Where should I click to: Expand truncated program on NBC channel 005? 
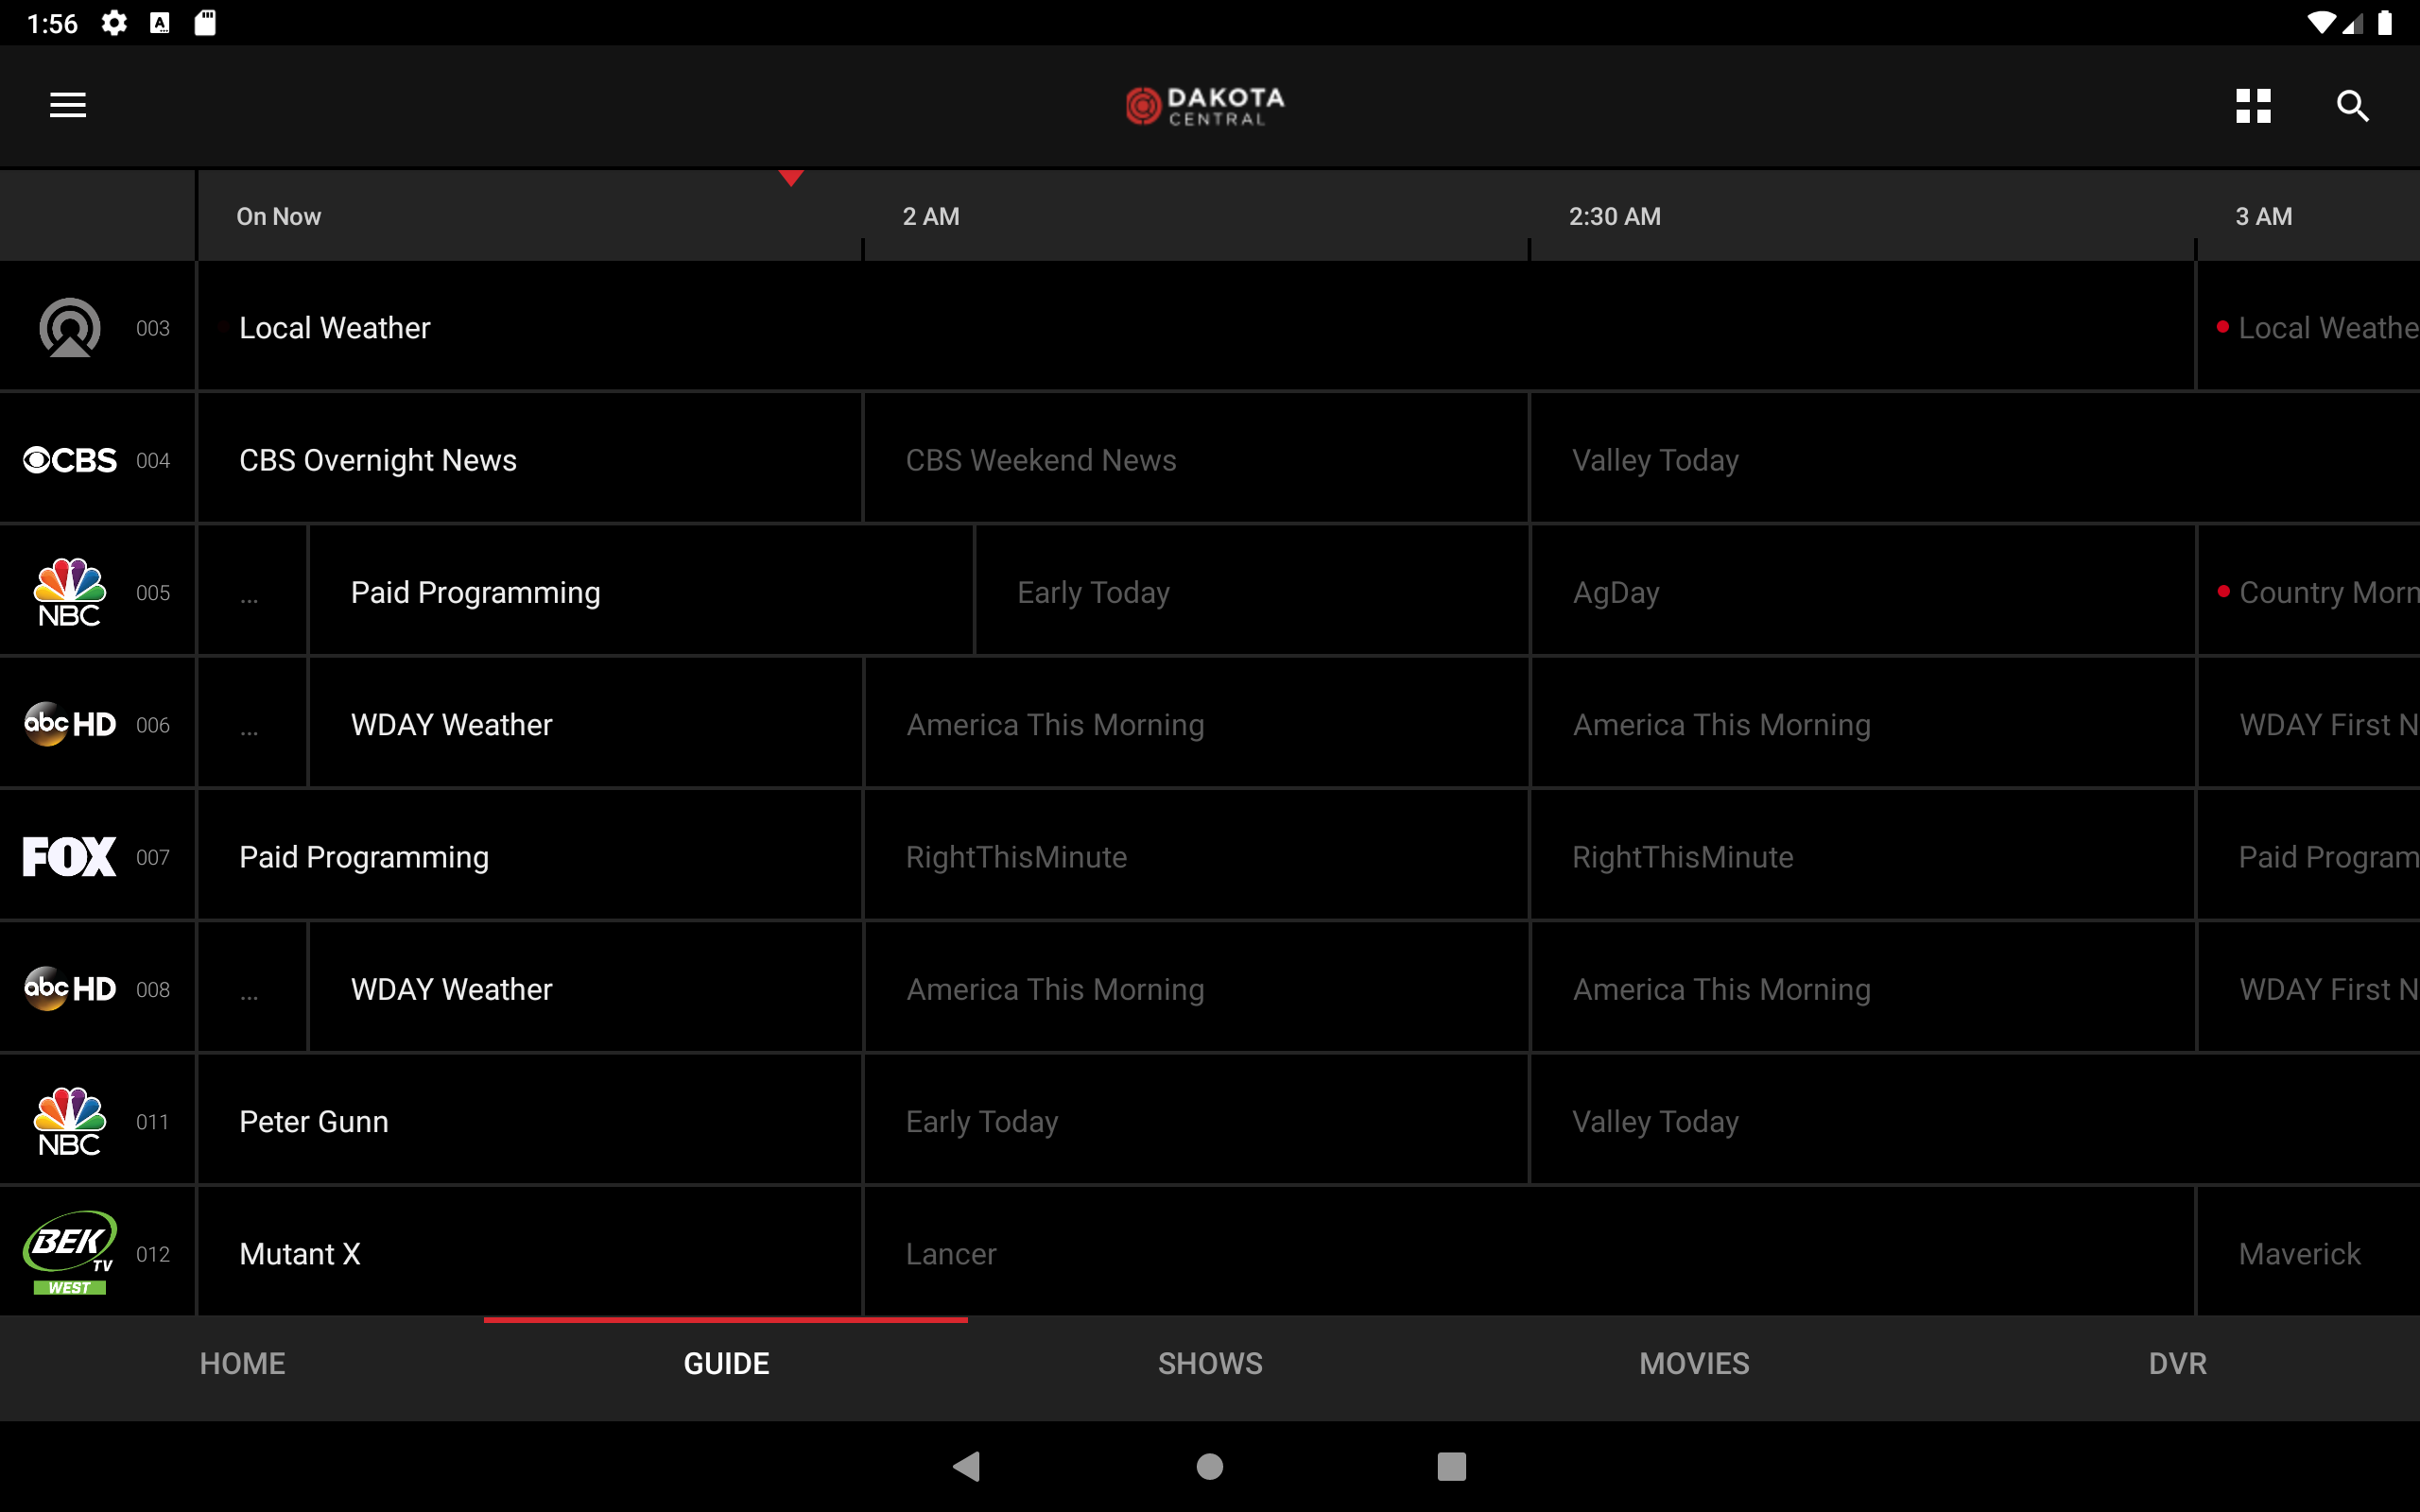coord(250,591)
